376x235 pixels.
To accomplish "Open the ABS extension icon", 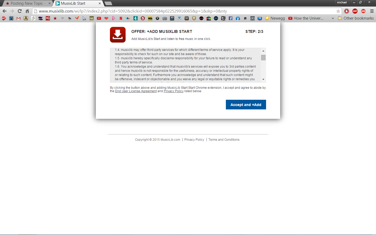I will click(363, 11).
